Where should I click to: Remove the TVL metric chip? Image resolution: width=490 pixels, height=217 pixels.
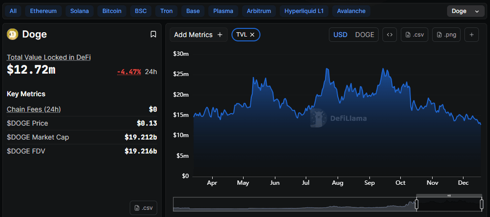click(x=252, y=35)
